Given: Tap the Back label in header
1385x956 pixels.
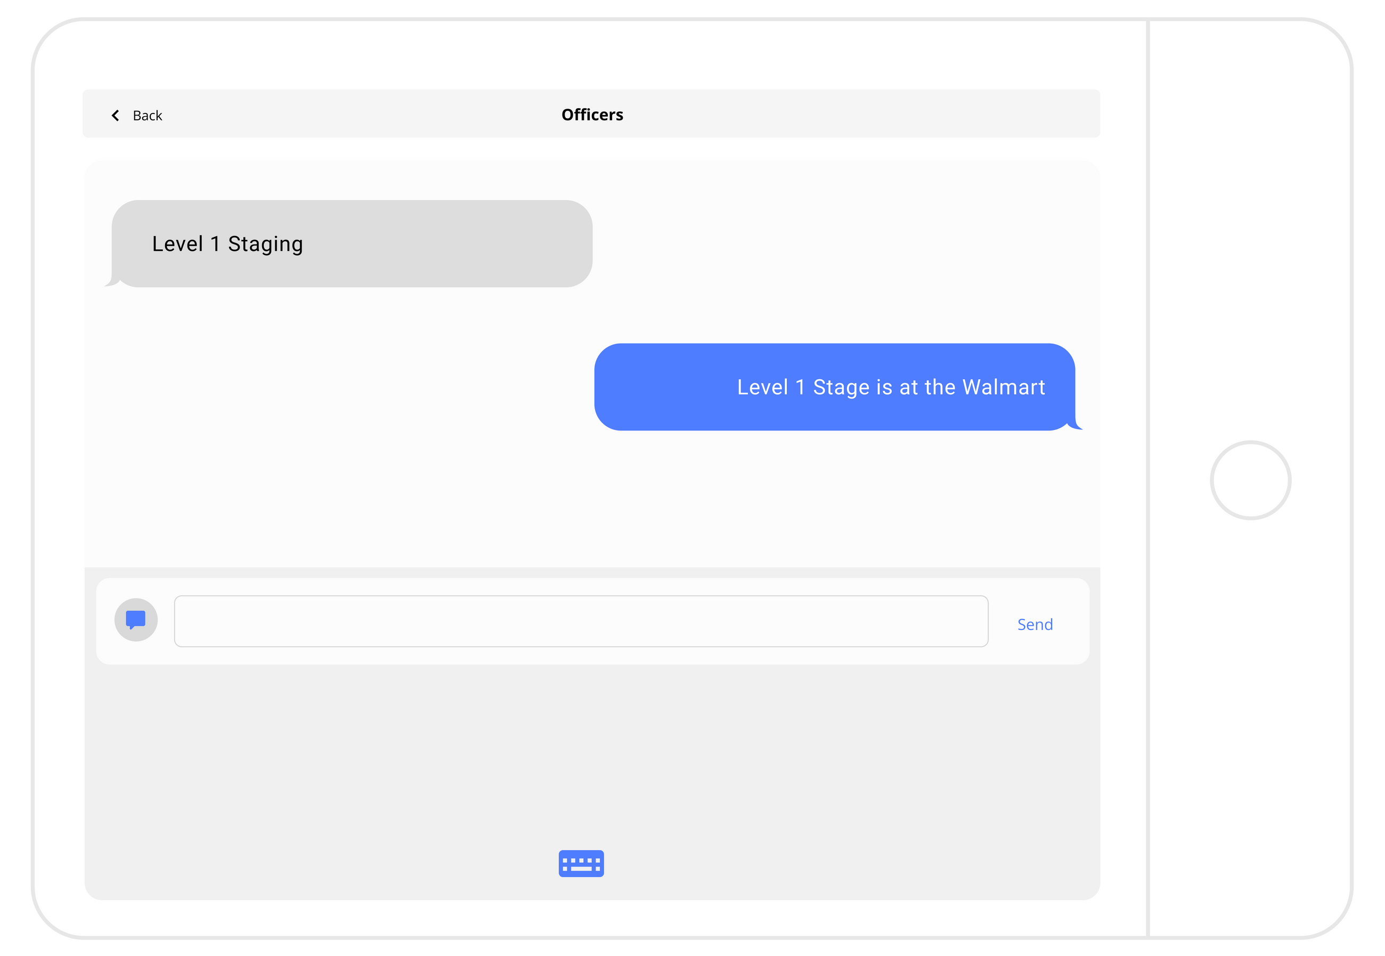Looking at the screenshot, I should tap(148, 116).
